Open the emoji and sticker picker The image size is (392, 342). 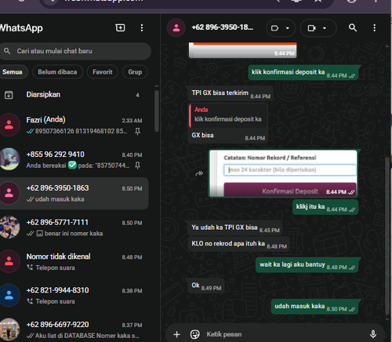(x=194, y=334)
